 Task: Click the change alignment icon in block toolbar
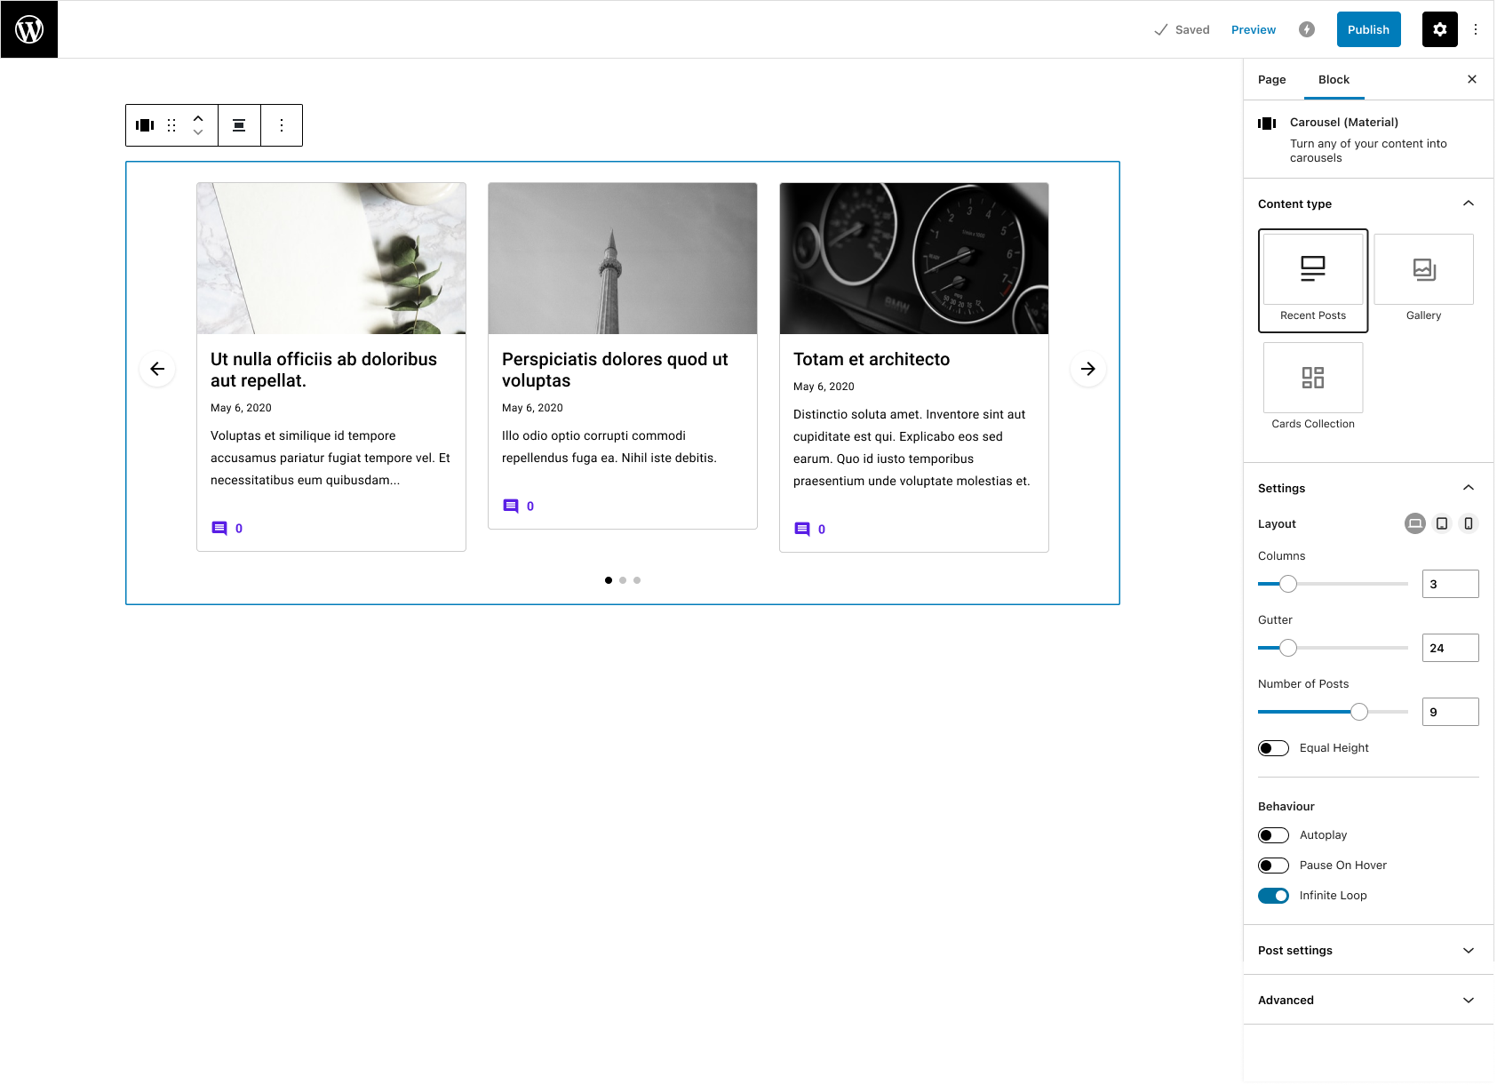pyautogui.click(x=239, y=125)
